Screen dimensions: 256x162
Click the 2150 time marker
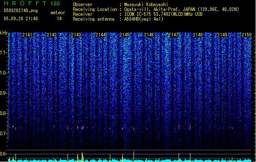247,34
